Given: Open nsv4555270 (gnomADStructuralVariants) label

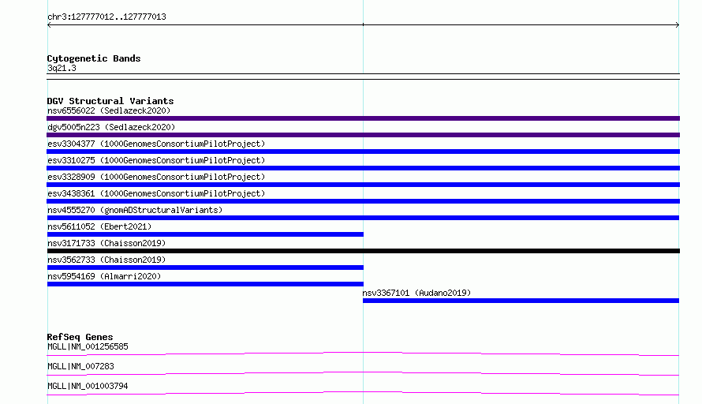Looking at the screenshot, I should coord(135,210).
